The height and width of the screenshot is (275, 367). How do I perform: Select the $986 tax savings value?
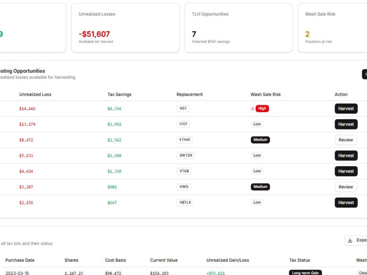(112, 187)
